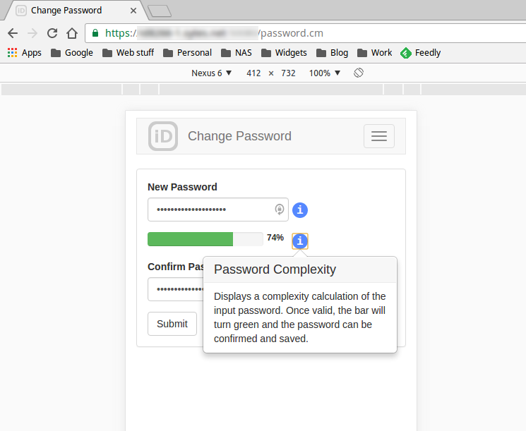Screen dimensions: 526x431
Task: Open the Web stuff bookmarks folder
Action: tap(128, 53)
